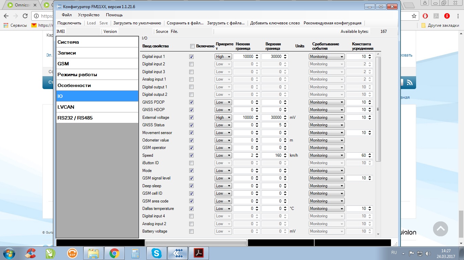Click Сохранить в файл button
Image resolution: width=464 pixels, height=260 pixels.
185,23
